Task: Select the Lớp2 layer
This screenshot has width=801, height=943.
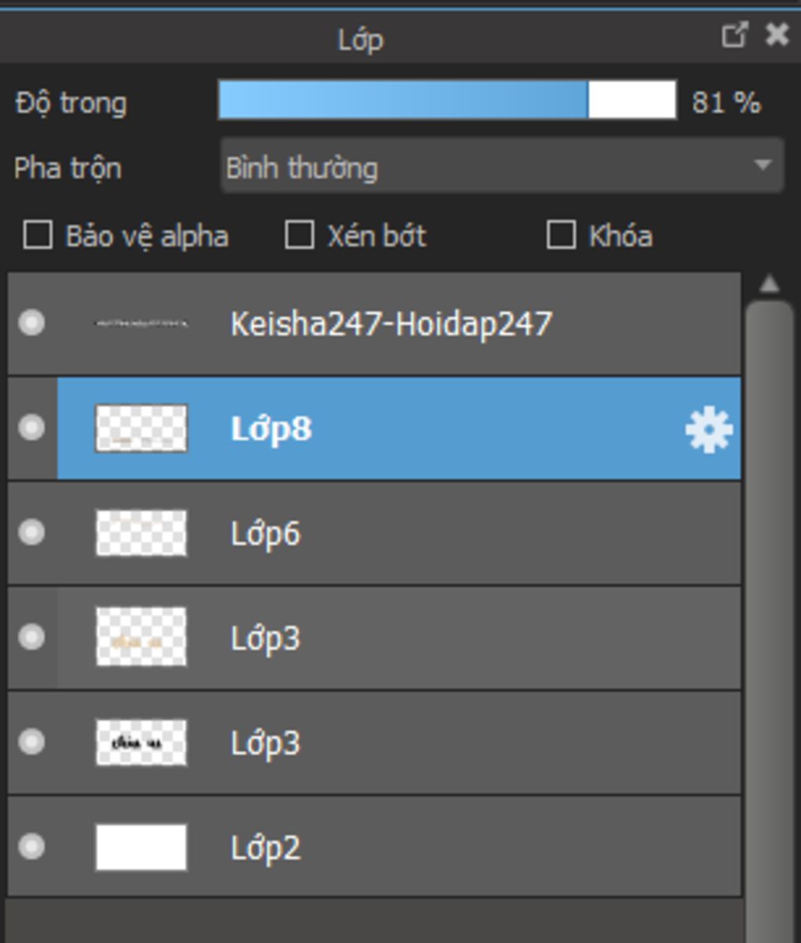Action: point(375,847)
